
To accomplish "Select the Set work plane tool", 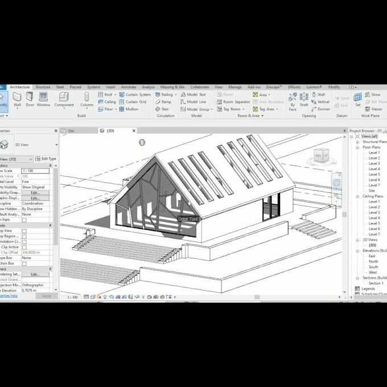I will point(357,100).
